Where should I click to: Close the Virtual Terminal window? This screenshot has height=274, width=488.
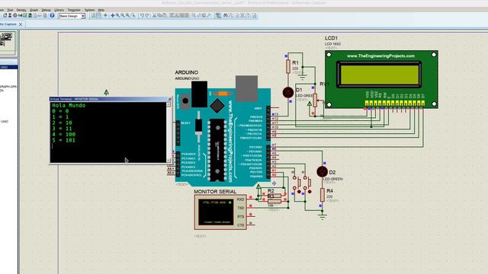click(x=169, y=99)
